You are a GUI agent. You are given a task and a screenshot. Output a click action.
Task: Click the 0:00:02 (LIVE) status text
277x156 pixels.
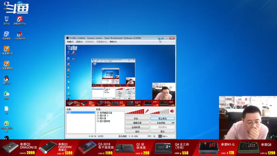[96, 136]
